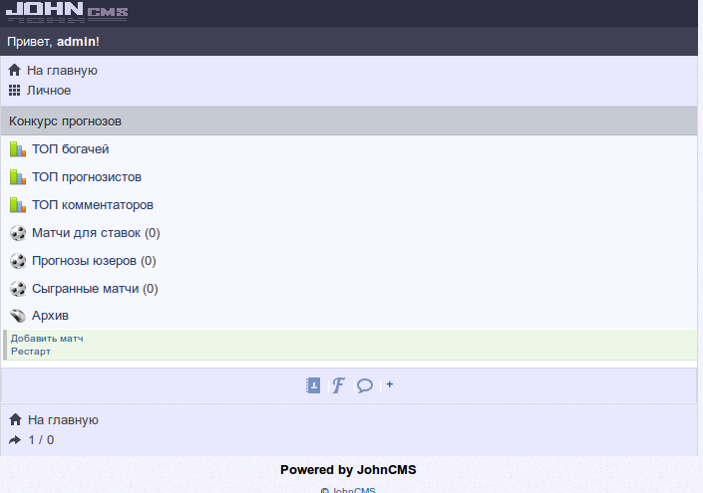703x493 pixels.
Task: Click the contact book share icon
Action: click(x=313, y=385)
